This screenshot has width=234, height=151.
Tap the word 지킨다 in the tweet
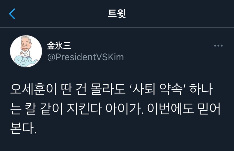[84, 109]
